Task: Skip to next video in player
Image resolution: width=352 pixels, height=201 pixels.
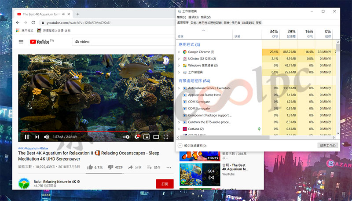Action: pos(37,137)
